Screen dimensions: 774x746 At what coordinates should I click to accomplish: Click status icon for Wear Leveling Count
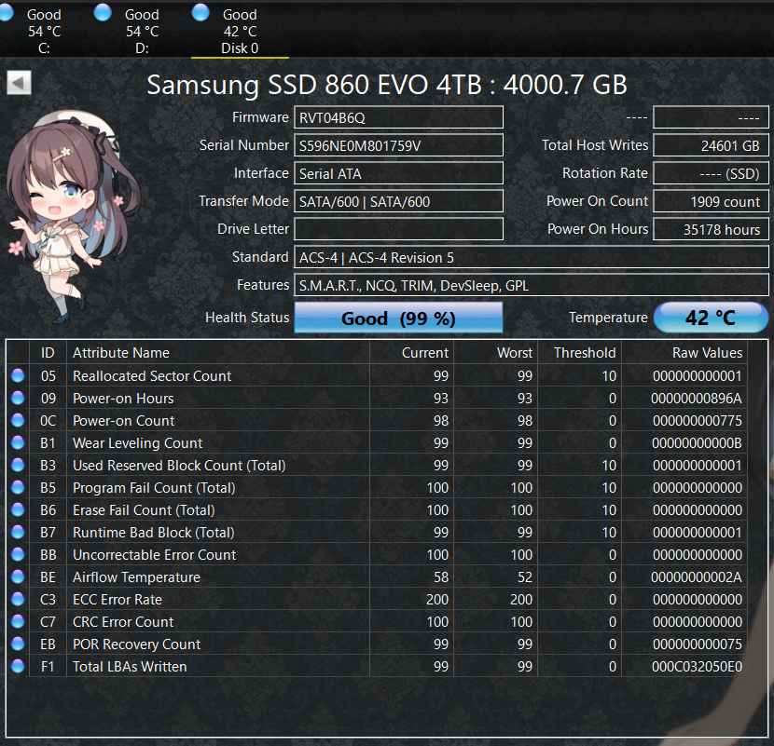[18, 442]
